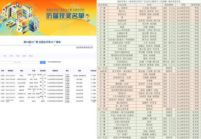Select the 二等奖 filter tab
The image size is (201, 139).
pos(11,56)
